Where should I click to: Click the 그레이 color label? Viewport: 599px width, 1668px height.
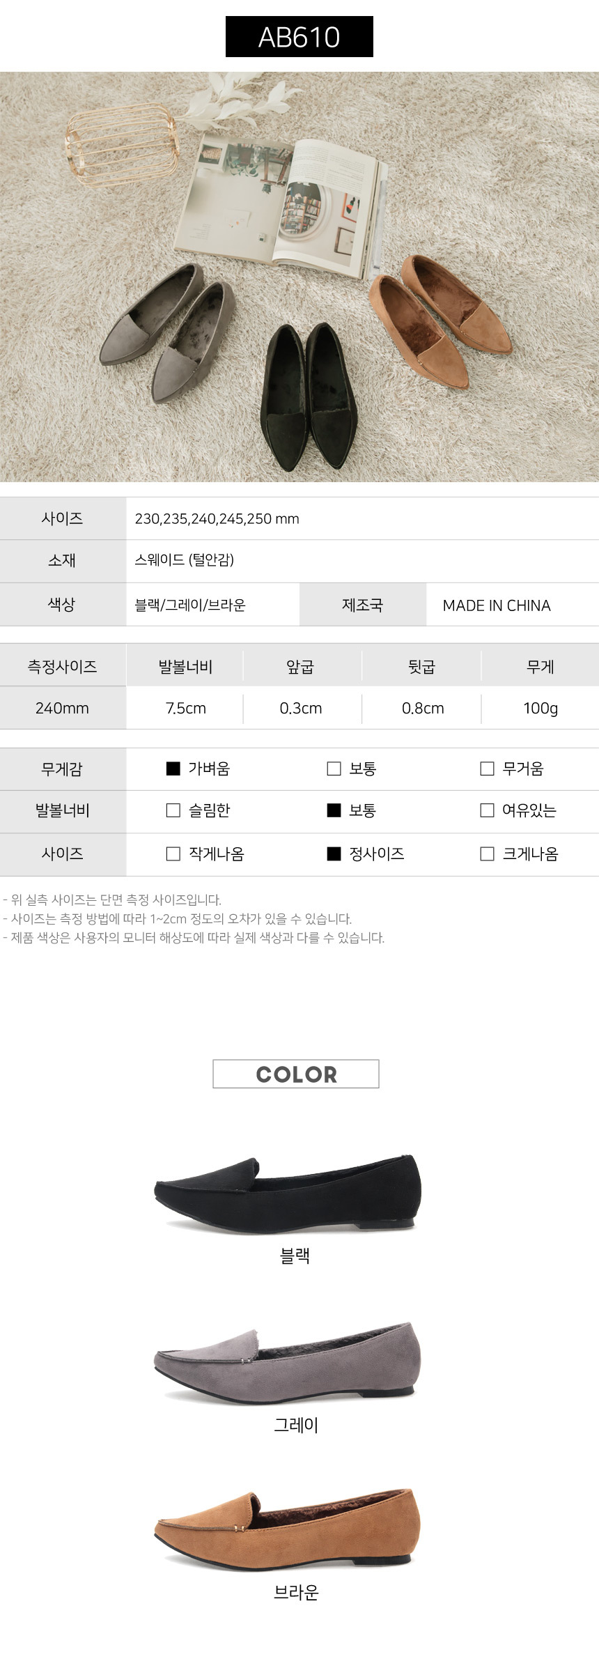tap(296, 1425)
